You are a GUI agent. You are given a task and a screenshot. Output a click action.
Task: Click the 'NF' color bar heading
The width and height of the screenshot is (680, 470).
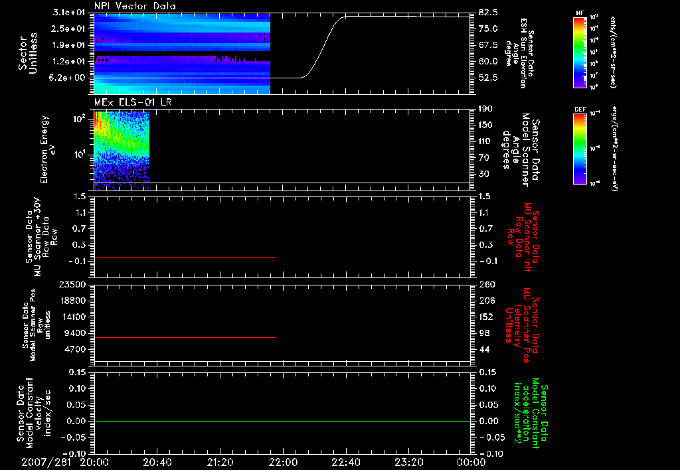coord(580,13)
